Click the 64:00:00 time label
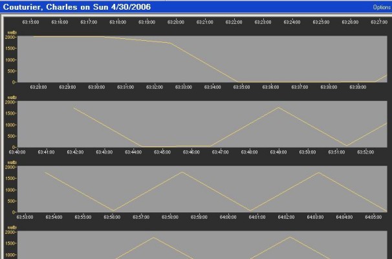 click(x=228, y=217)
